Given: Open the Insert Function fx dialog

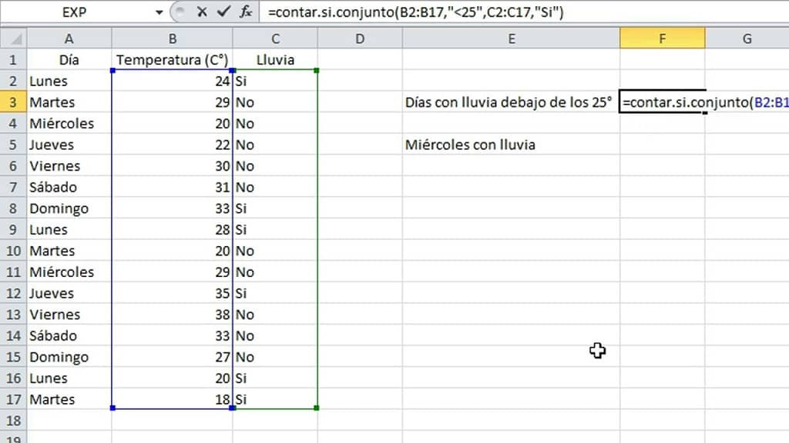Looking at the screenshot, I should 246,12.
